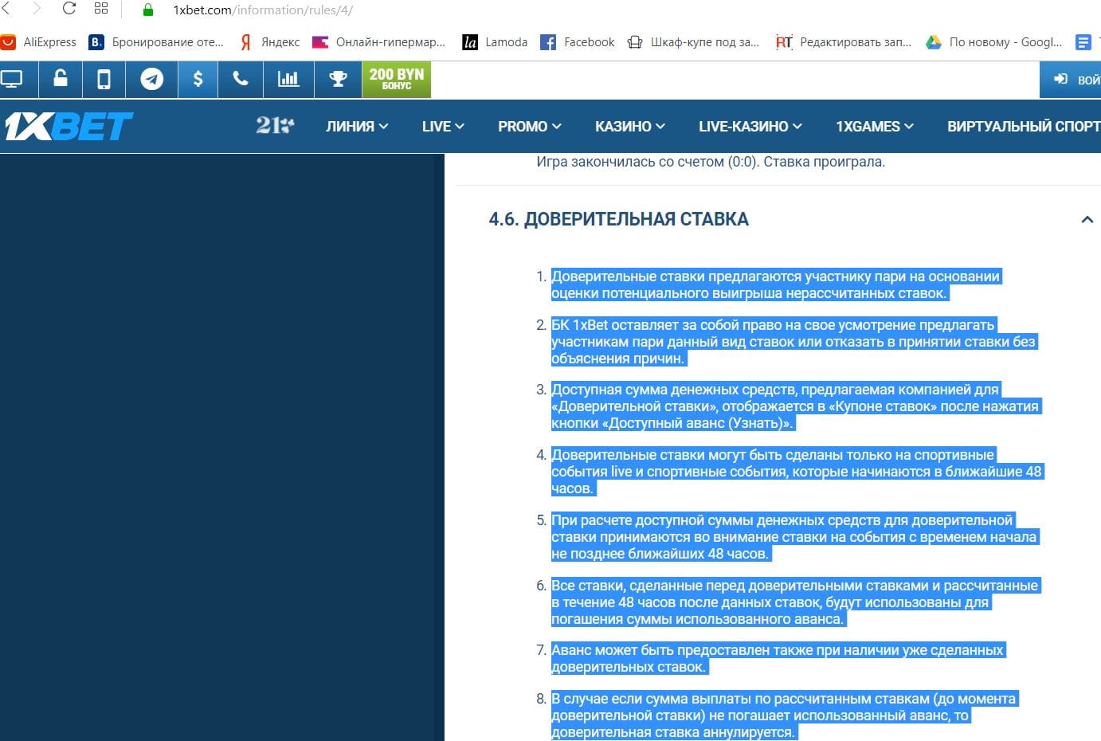Click rule 2 'БК 1xBet оставляет за собой'

794,342
